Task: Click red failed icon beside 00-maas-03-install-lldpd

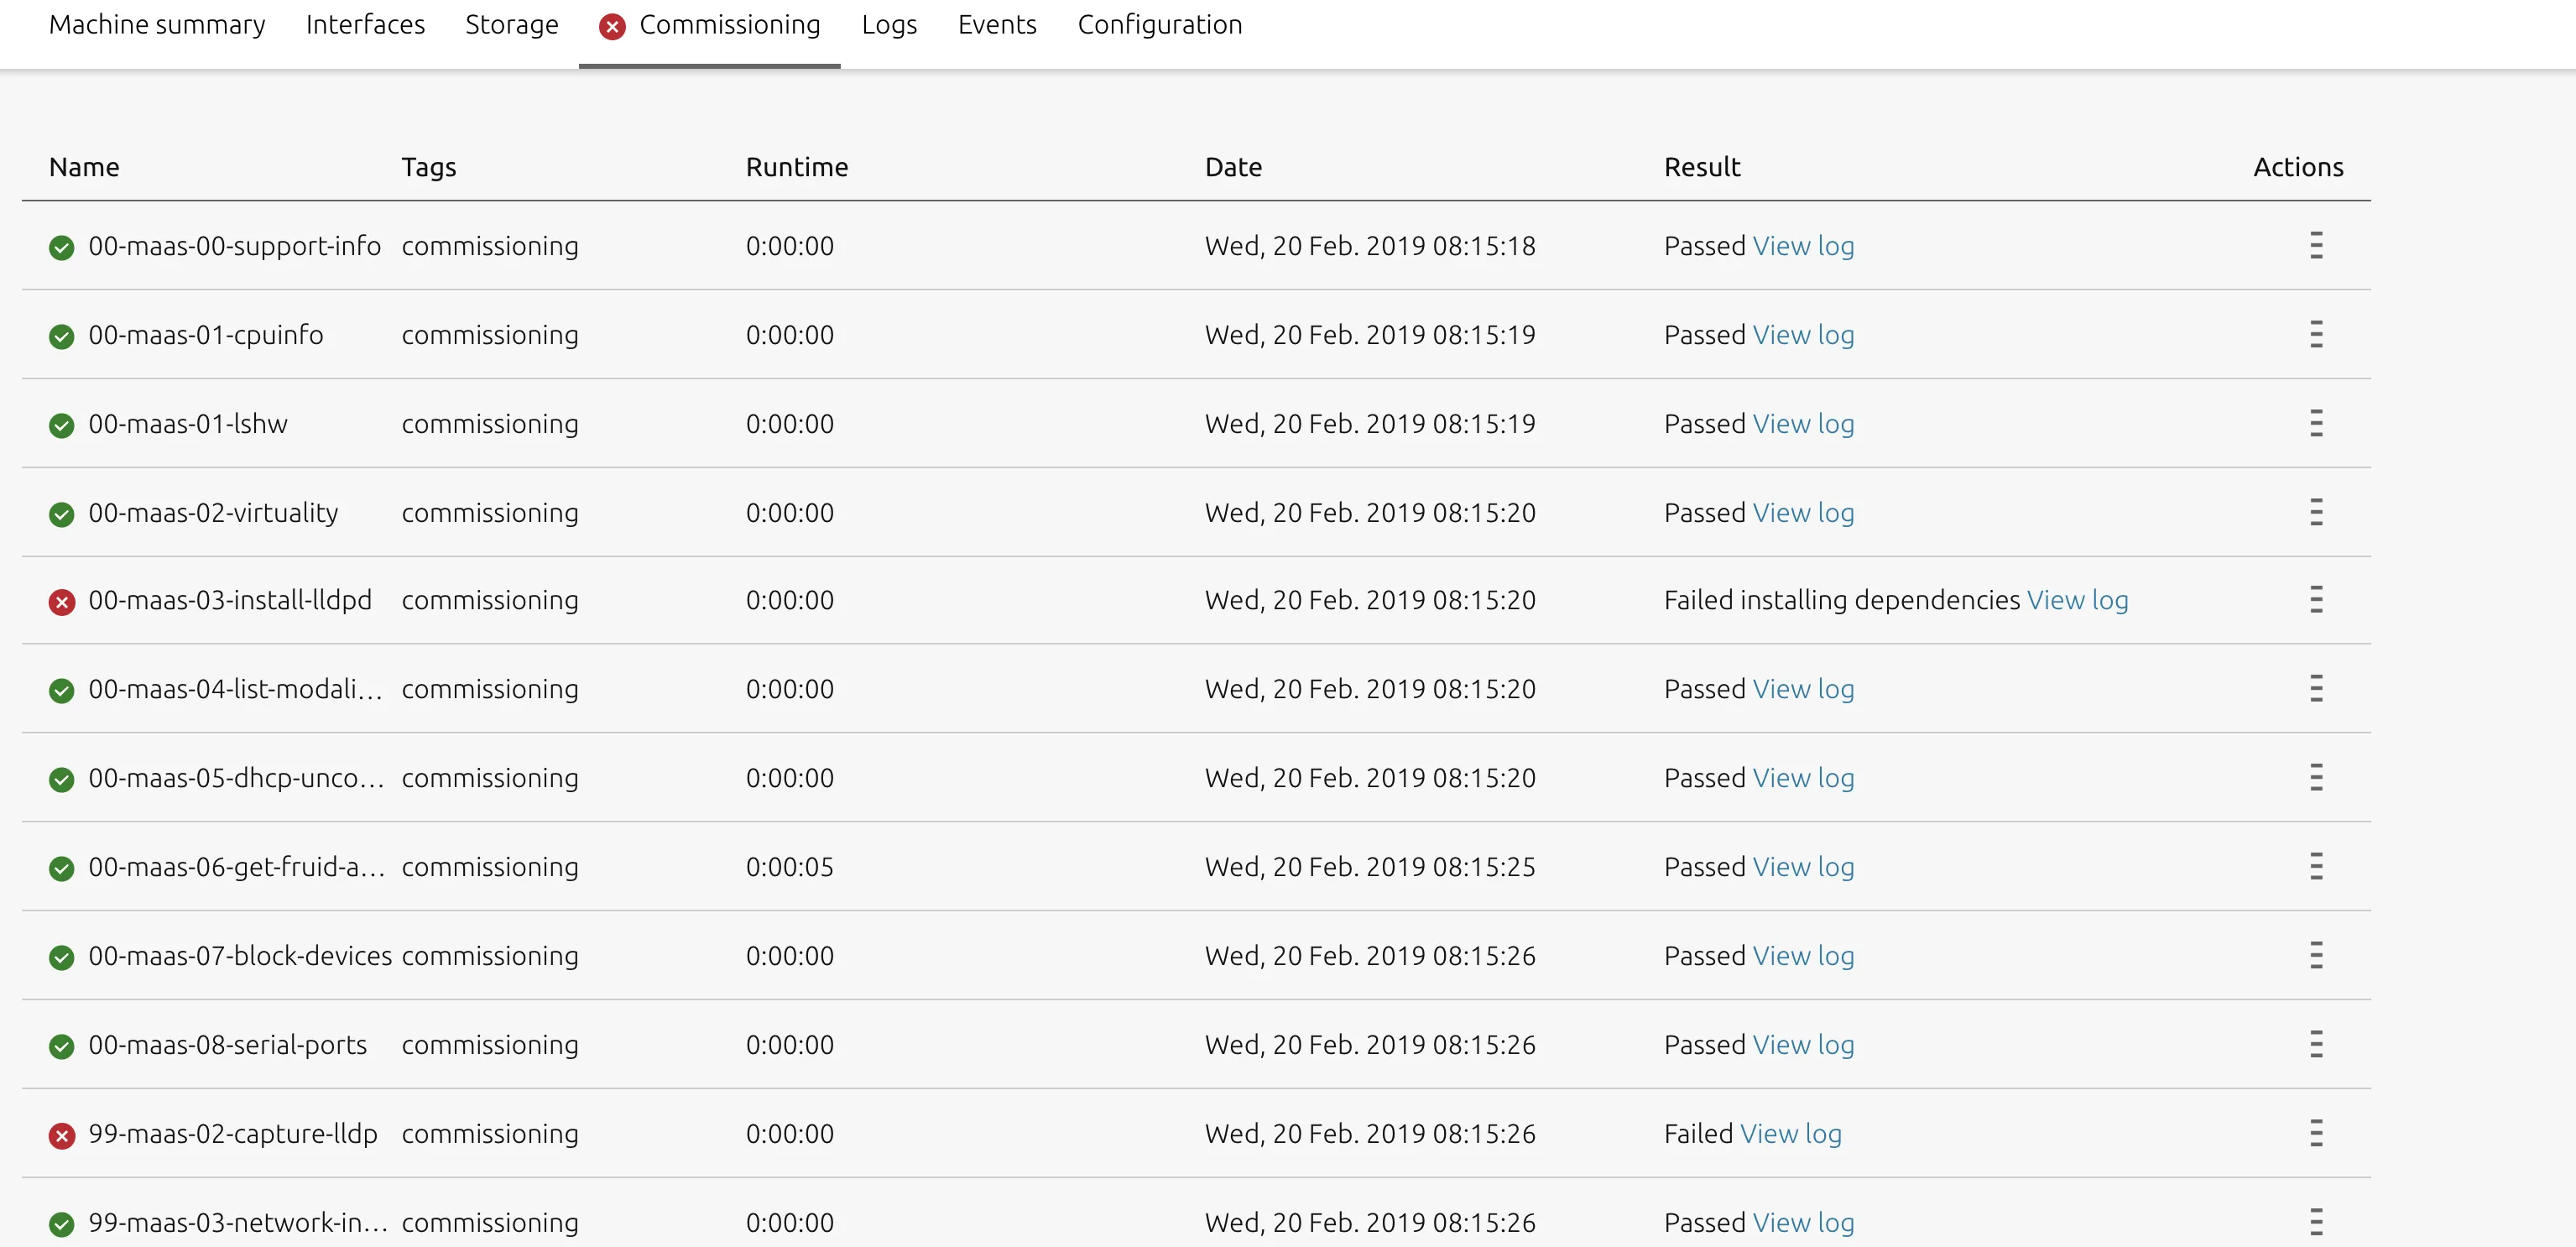Action: [62, 602]
